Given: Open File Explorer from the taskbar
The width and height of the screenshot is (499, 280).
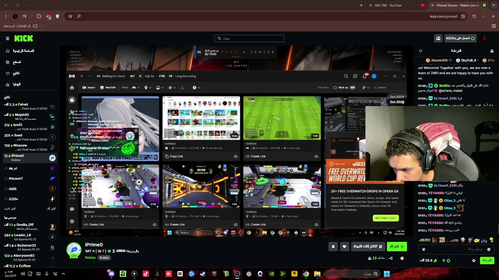Looking at the screenshot, I should point(317,274).
